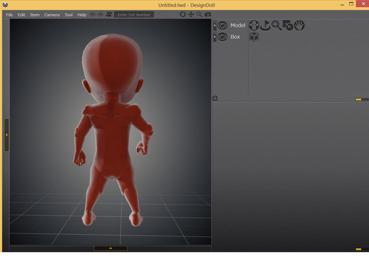Screen dimensions: 369x258
Task: Open the File menu
Action: pyautogui.click(x=9, y=14)
